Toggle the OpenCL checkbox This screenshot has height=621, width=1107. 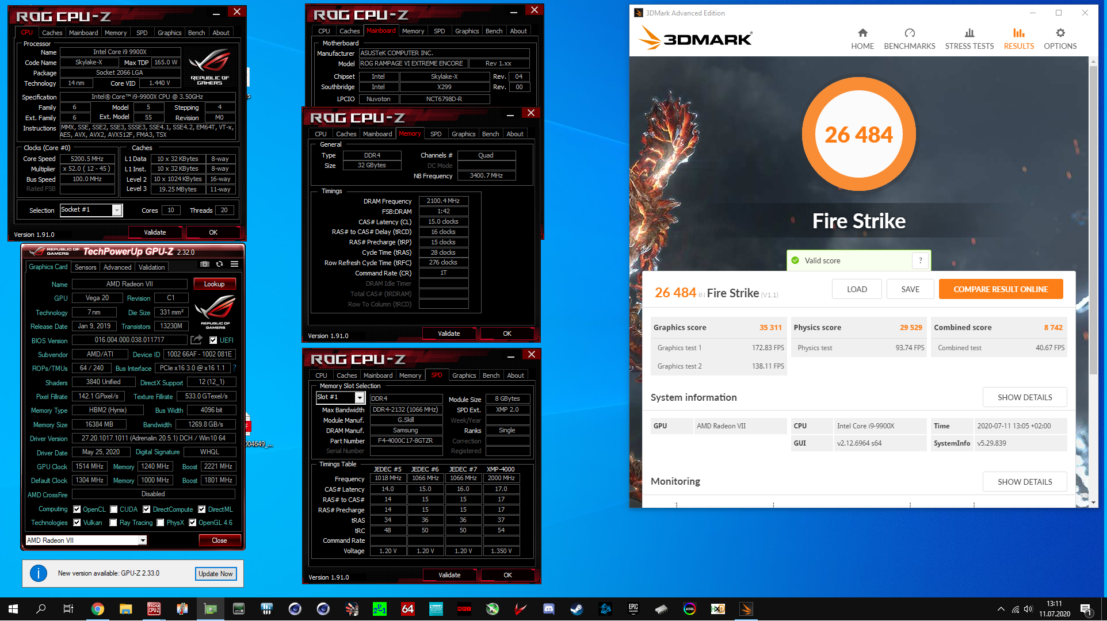(77, 509)
